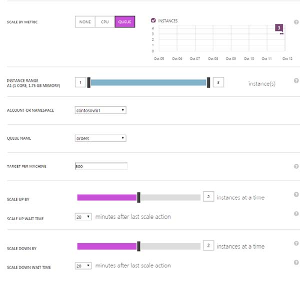Expand Scale Up Wait Time minutes dropdown
This screenshot has width=308, height=281.
83,217
